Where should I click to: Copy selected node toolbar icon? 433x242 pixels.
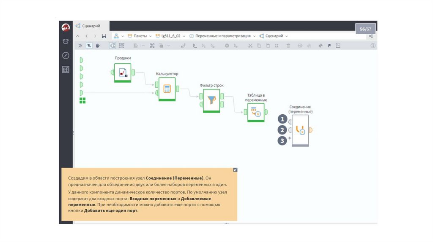tap(259, 46)
